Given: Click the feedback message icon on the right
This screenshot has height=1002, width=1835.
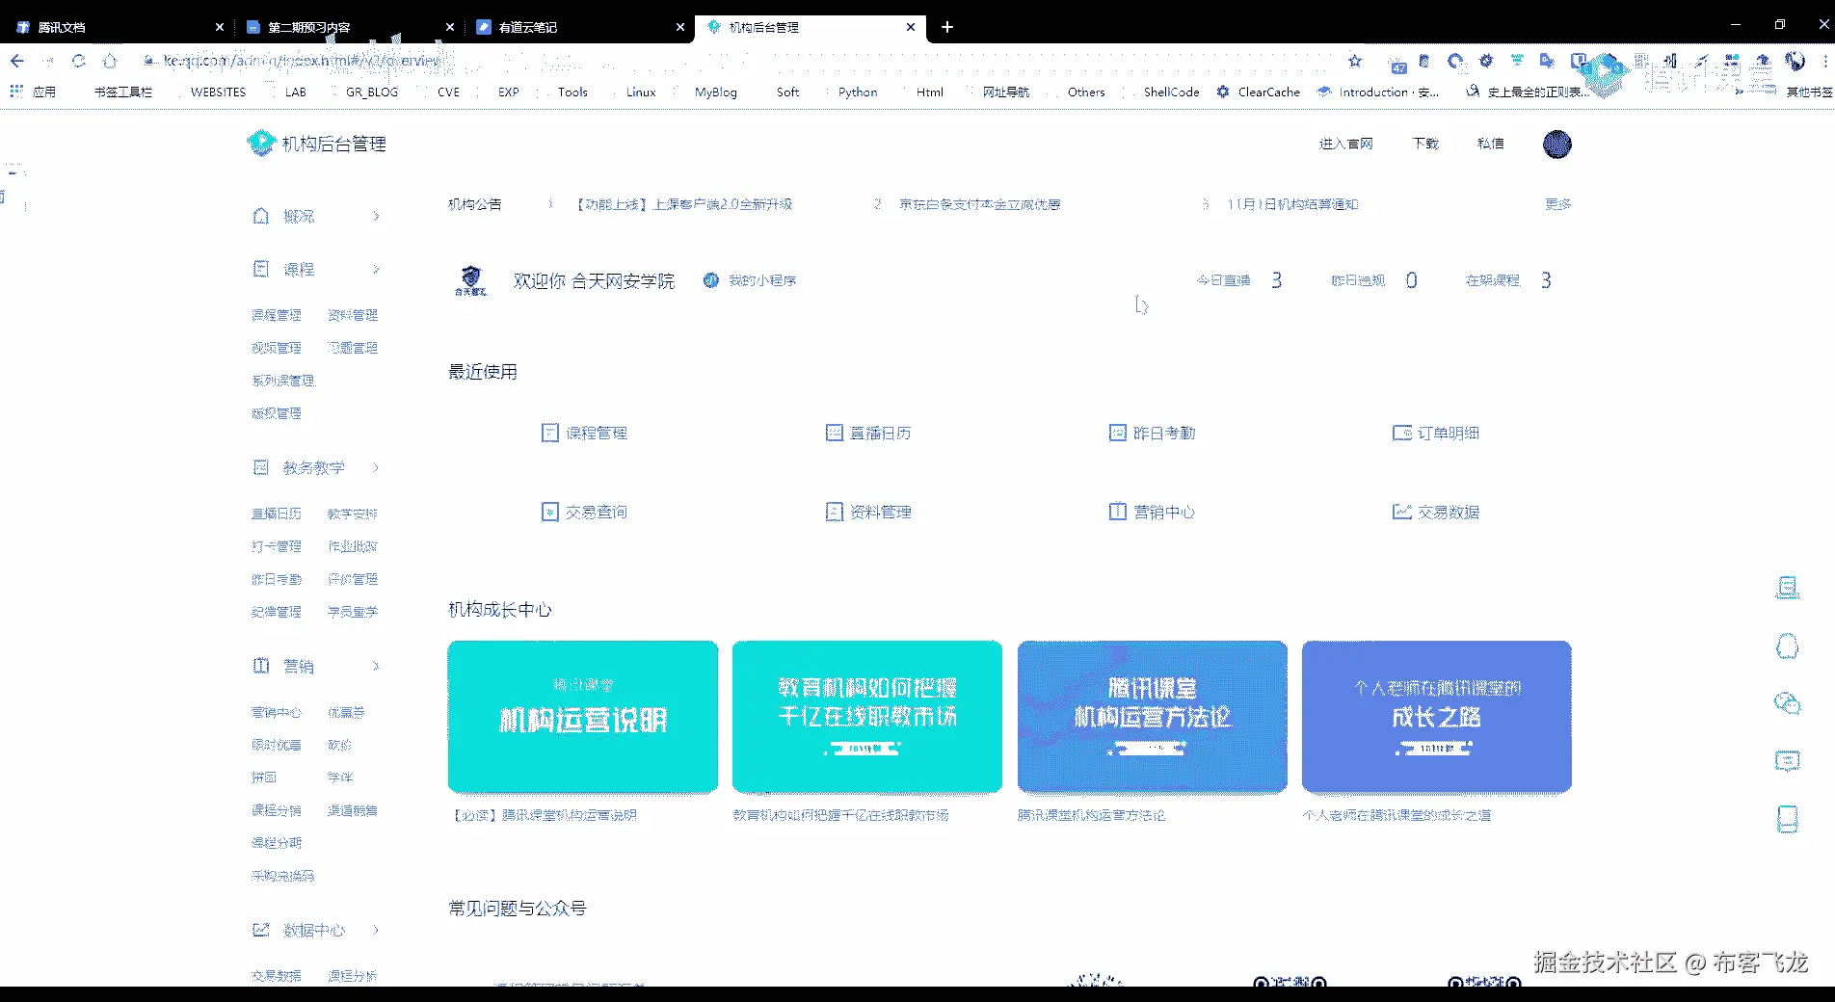Looking at the screenshot, I should click(1788, 761).
